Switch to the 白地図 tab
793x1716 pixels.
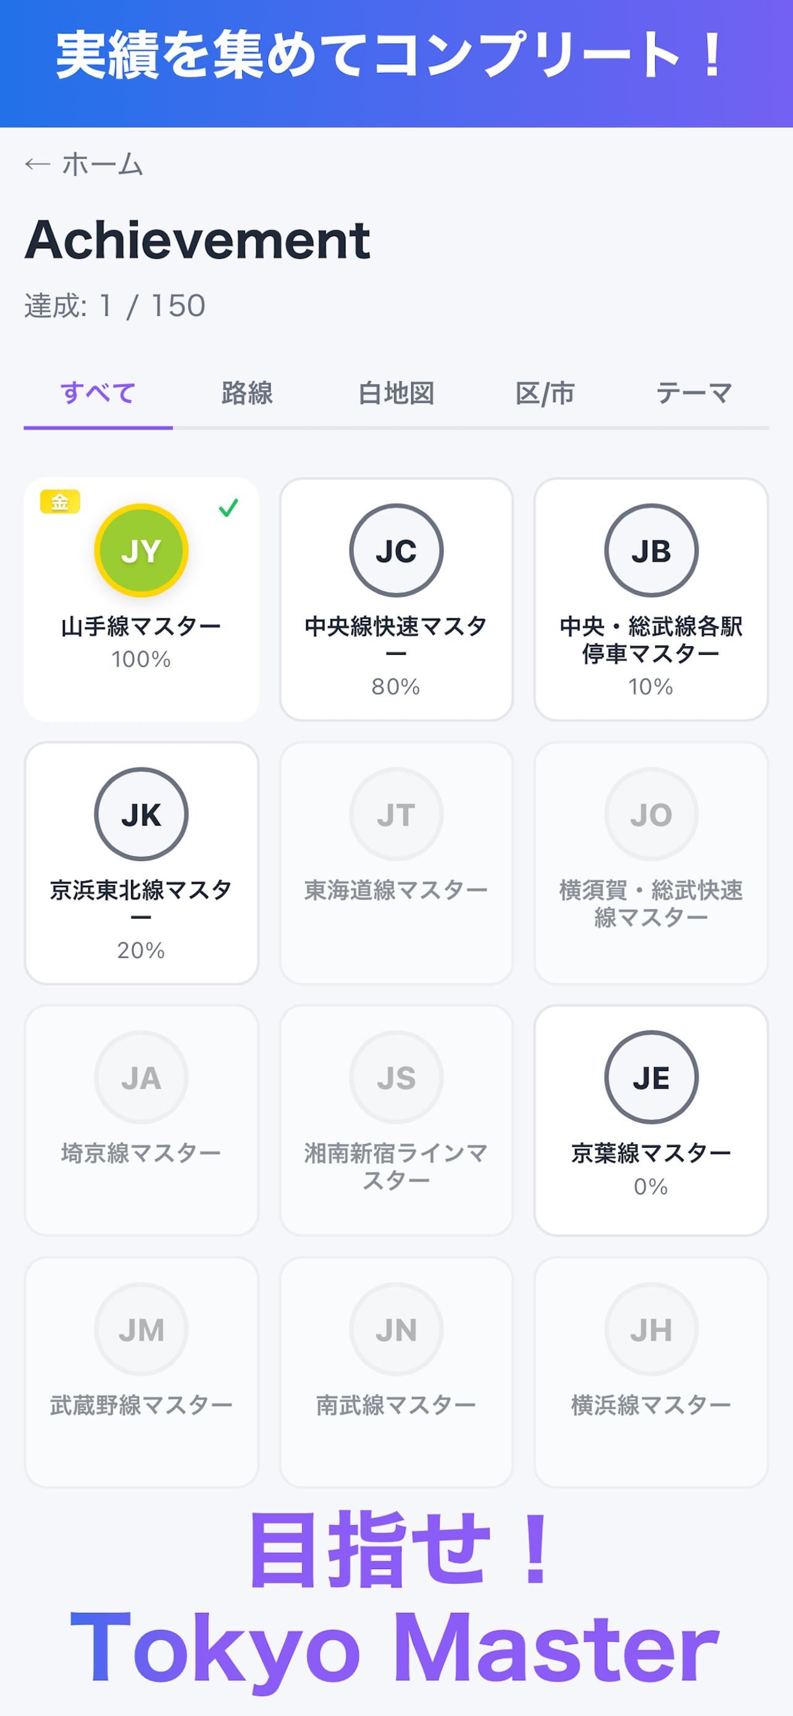tap(396, 393)
